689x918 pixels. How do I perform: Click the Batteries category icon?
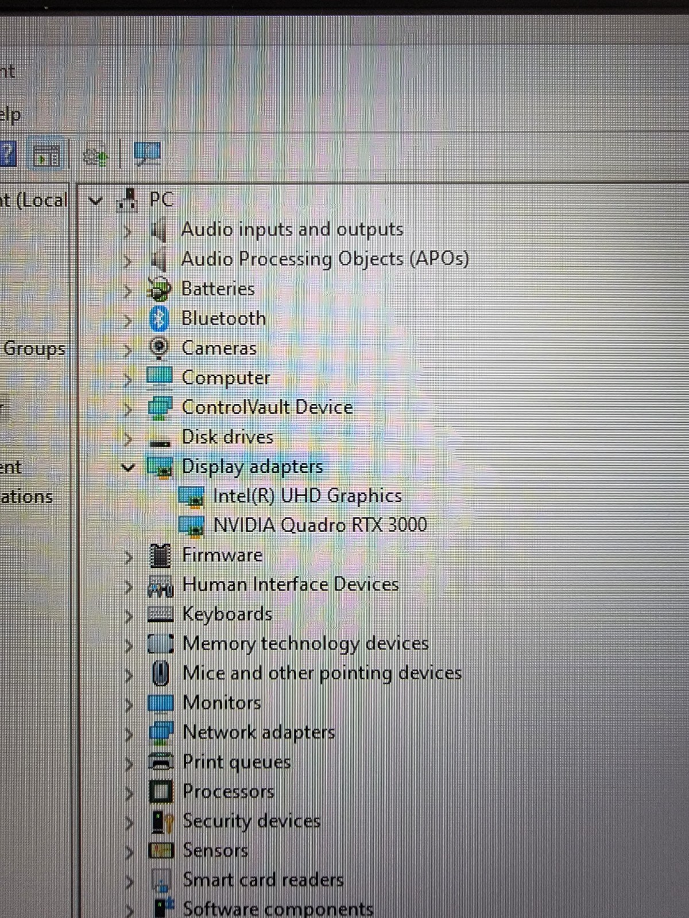coord(159,289)
